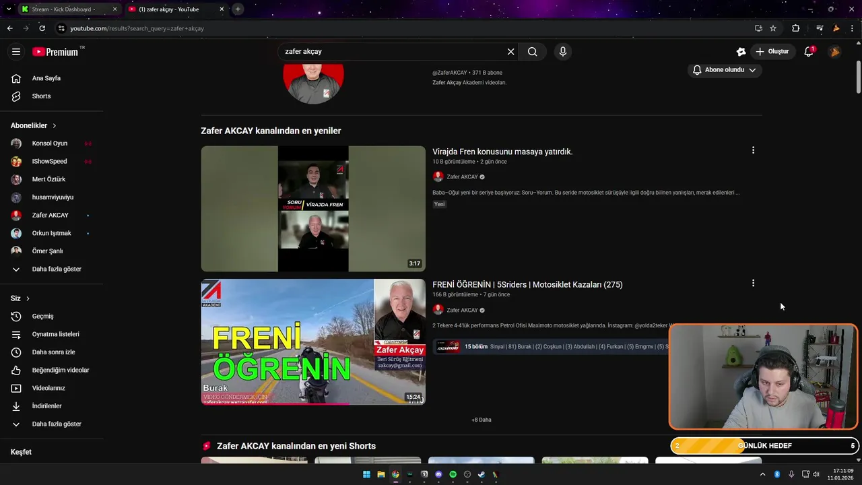The width and height of the screenshot is (862, 485).
Task: Open File Explorer in taskbar
Action: (381, 474)
